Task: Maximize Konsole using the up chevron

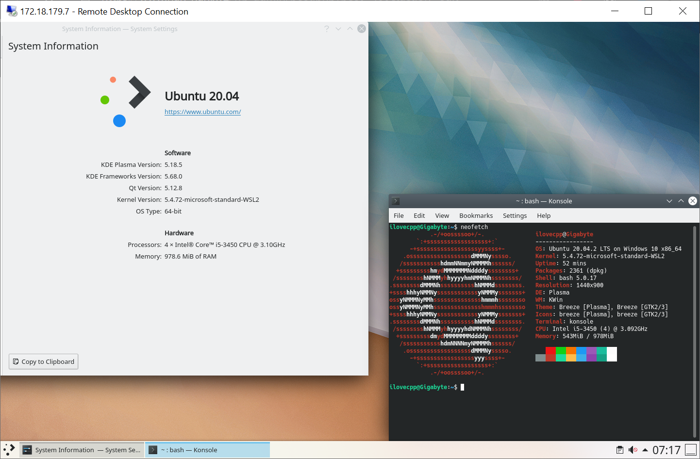Action: (x=681, y=201)
